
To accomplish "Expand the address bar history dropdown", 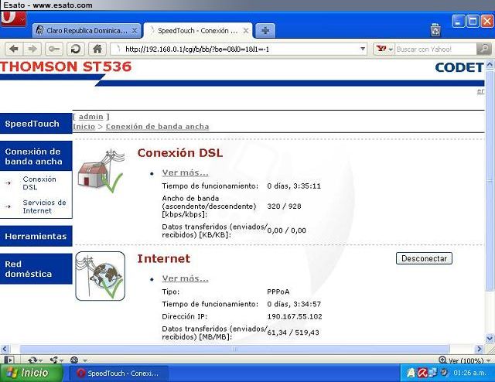I will (x=363, y=49).
